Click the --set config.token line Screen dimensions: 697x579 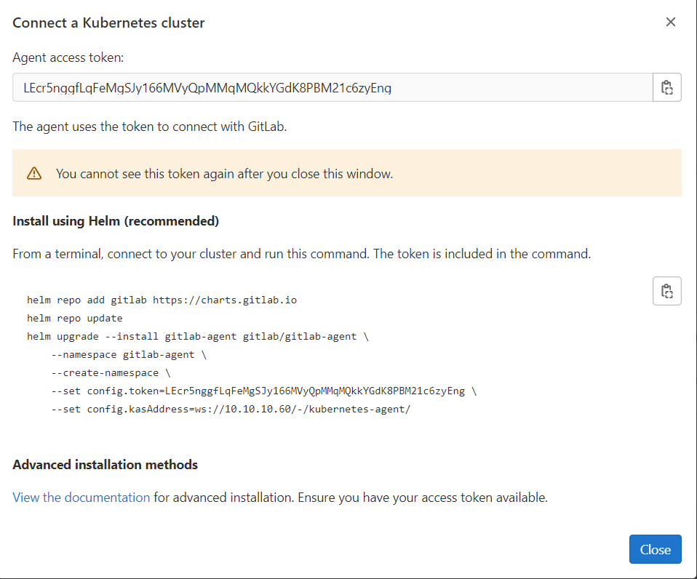click(x=264, y=391)
